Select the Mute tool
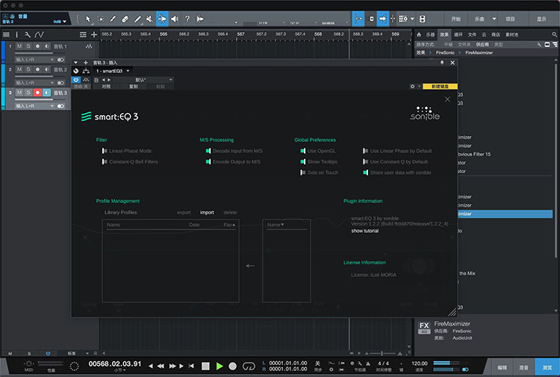 pos(149,19)
